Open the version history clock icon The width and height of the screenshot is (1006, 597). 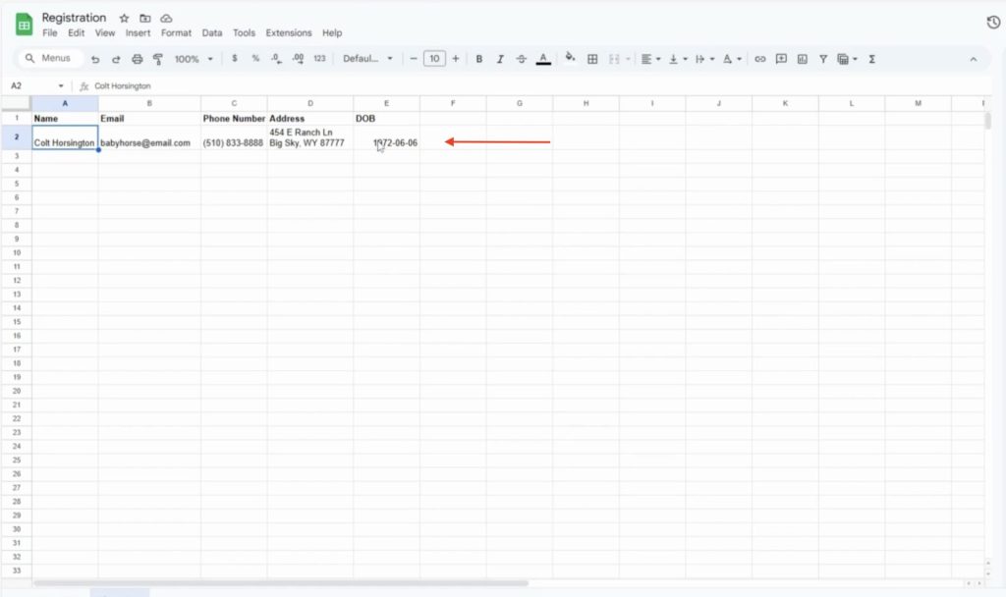[x=993, y=23]
